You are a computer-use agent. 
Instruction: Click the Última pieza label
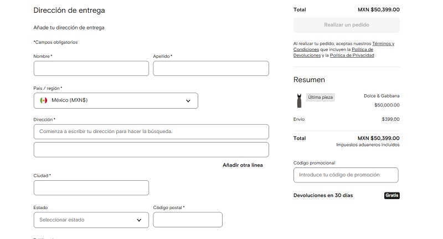321,97
